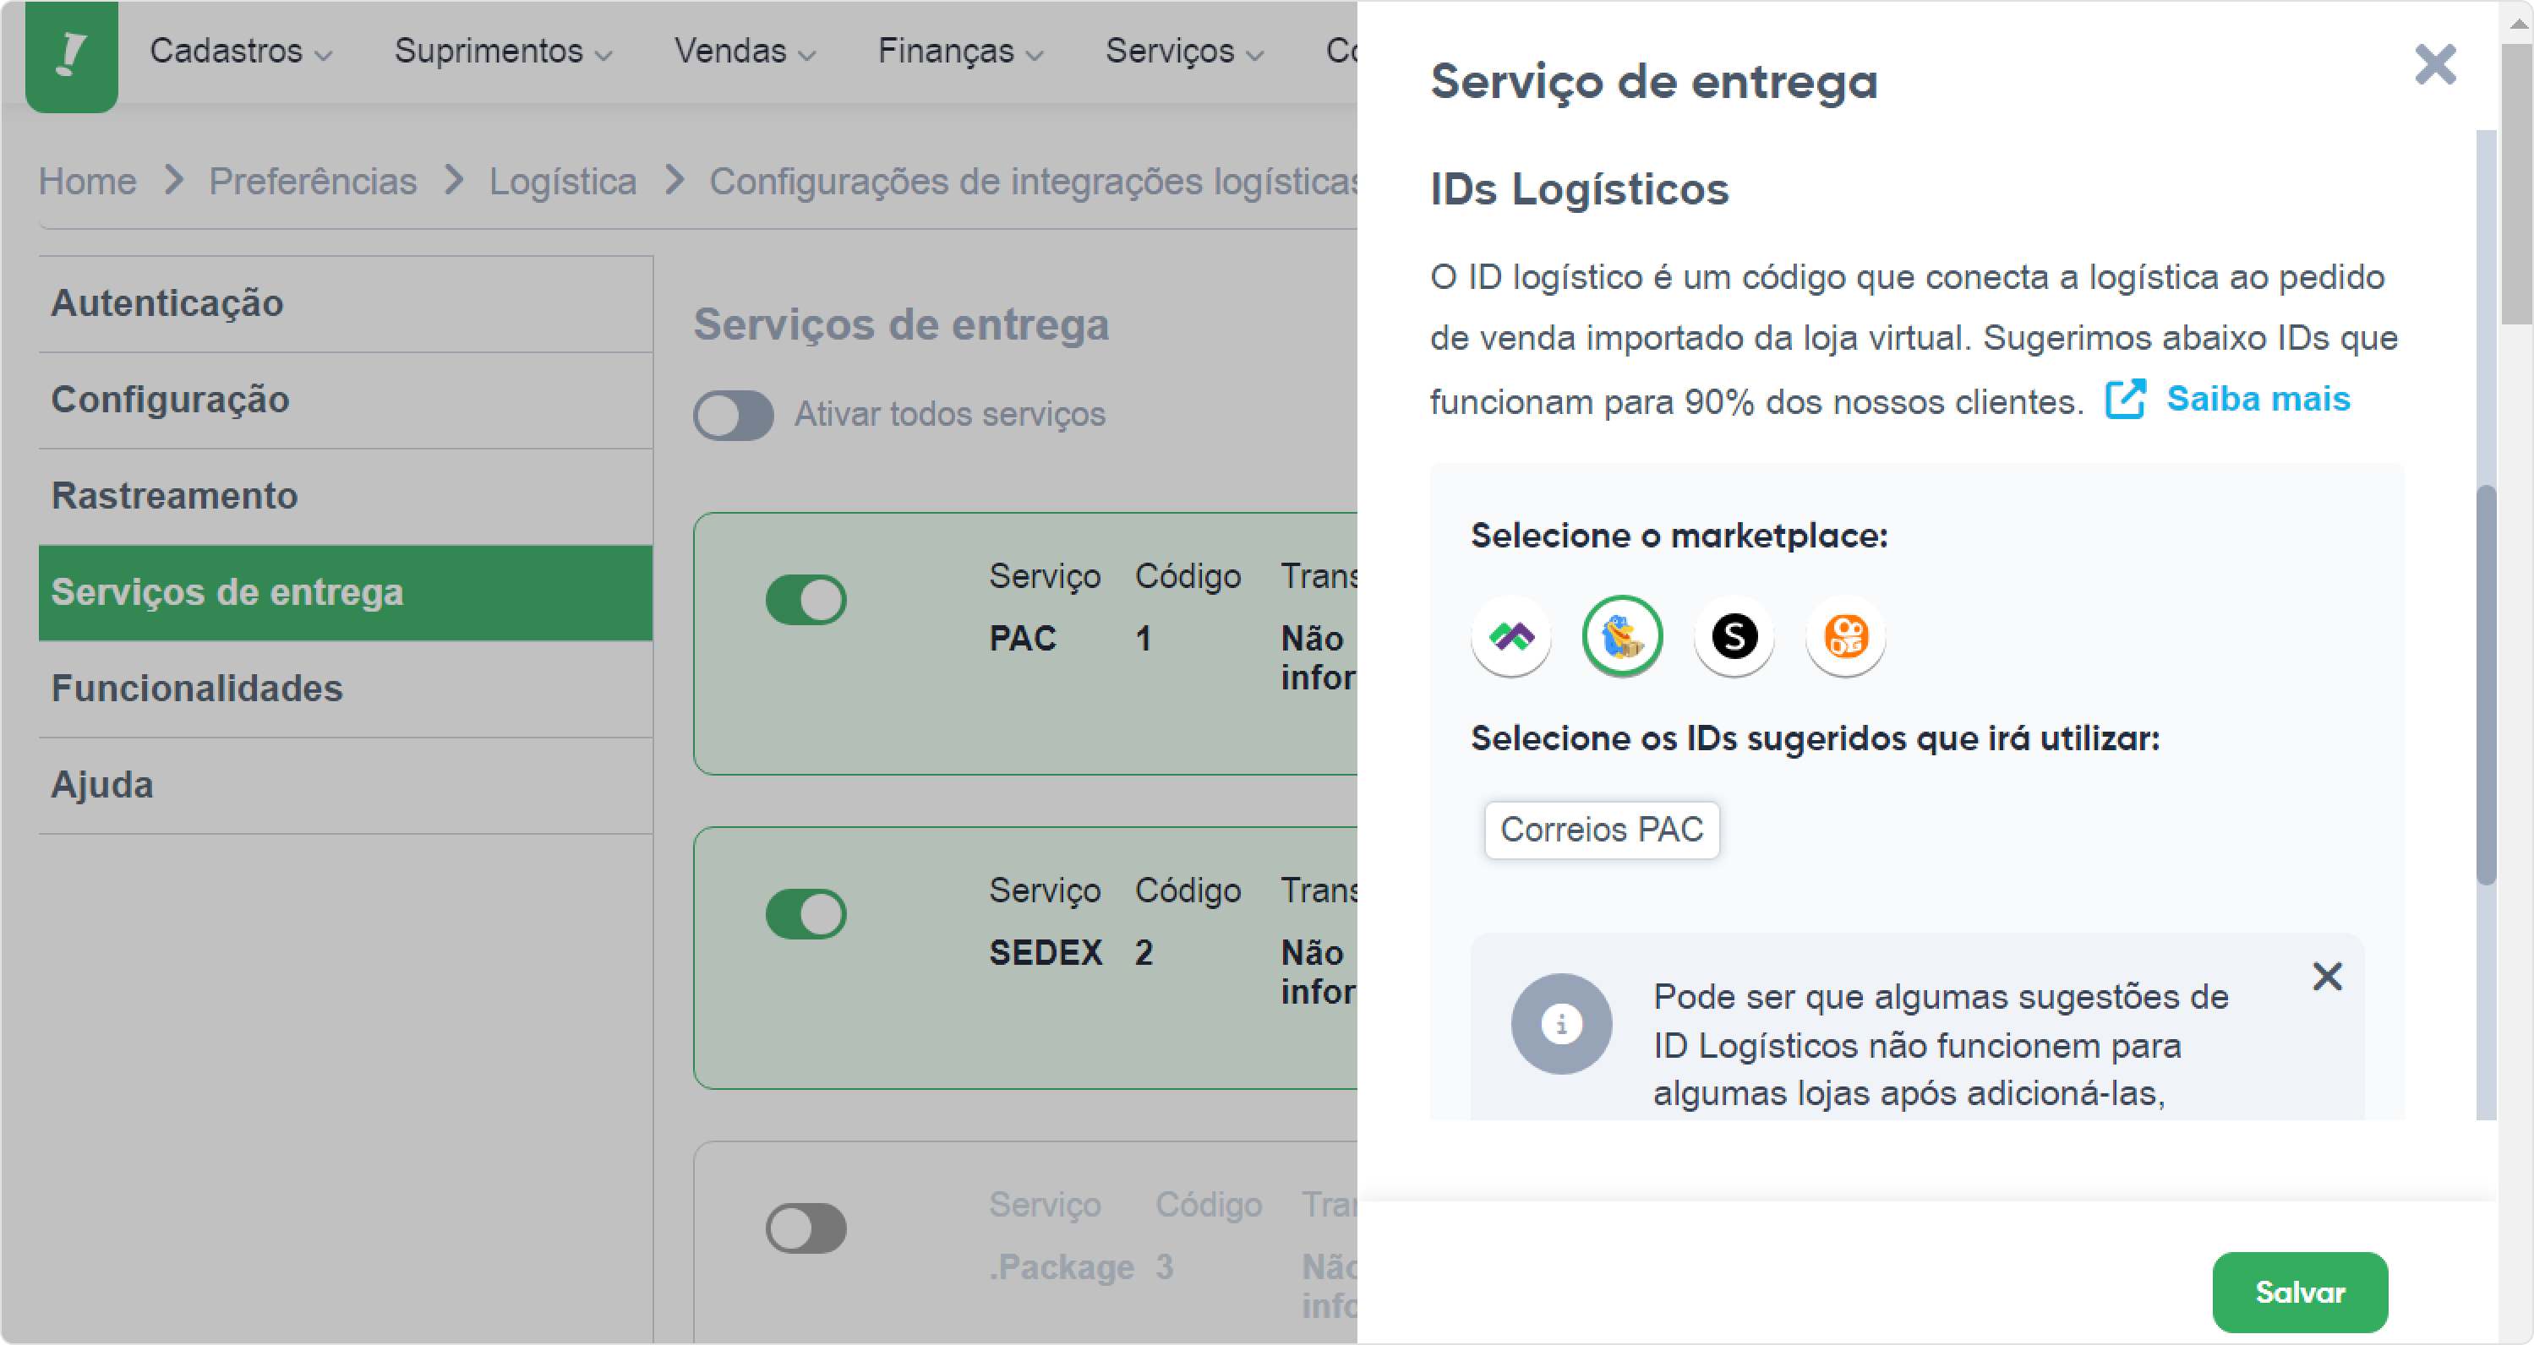Open Configurações de integrações logísticas breadcrumb
The width and height of the screenshot is (2534, 1345).
coord(1033,181)
